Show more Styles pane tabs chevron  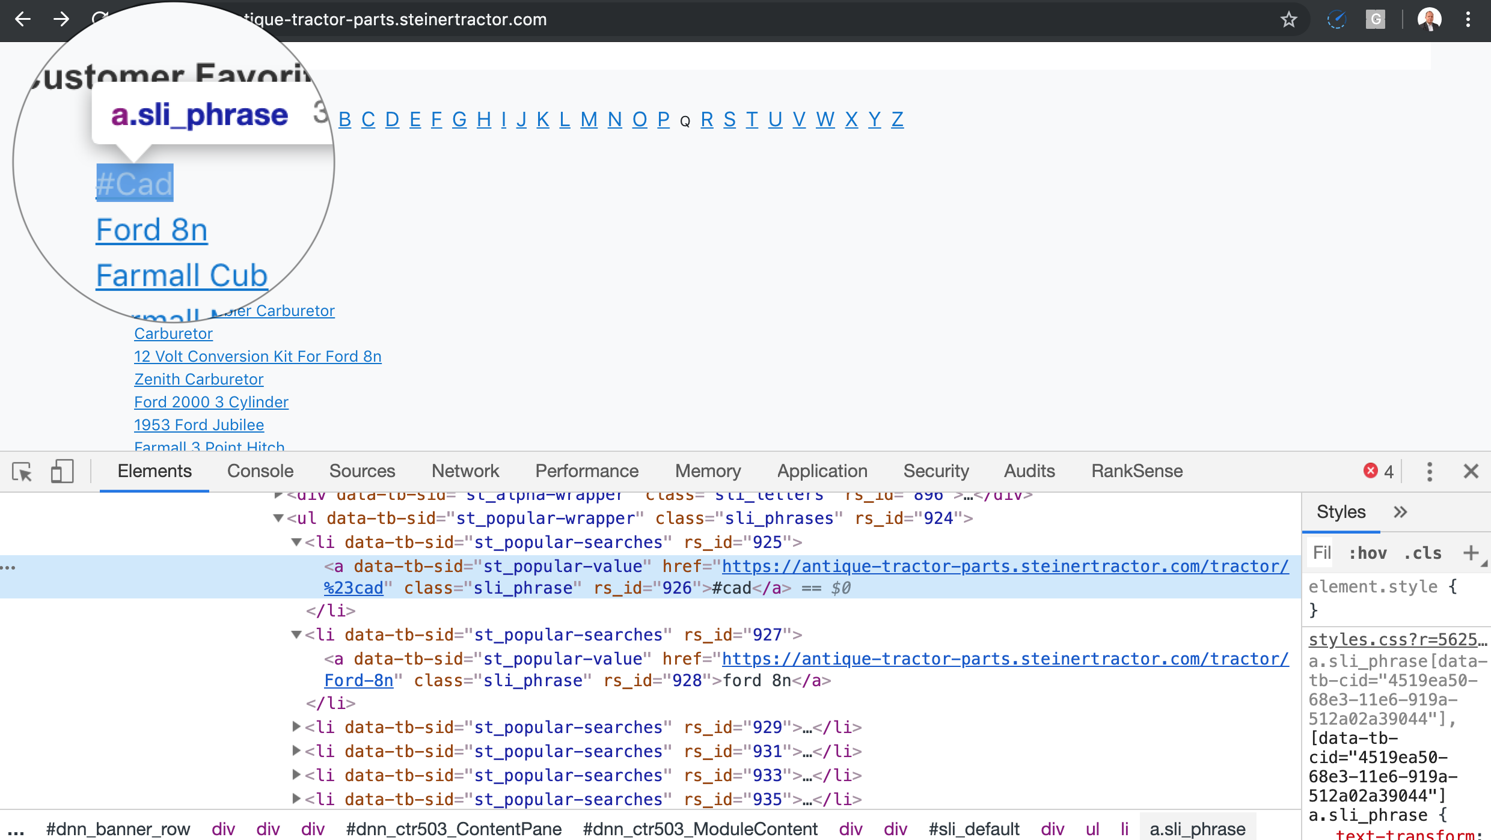[x=1400, y=512]
